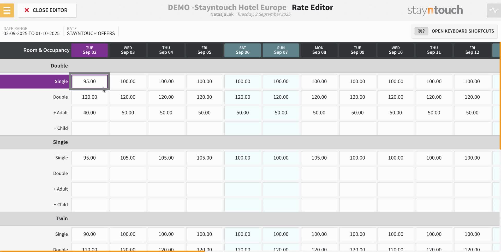This screenshot has height=252, width=501.
Task: Select the SUN Sep 07 column header
Action: pyautogui.click(x=281, y=50)
